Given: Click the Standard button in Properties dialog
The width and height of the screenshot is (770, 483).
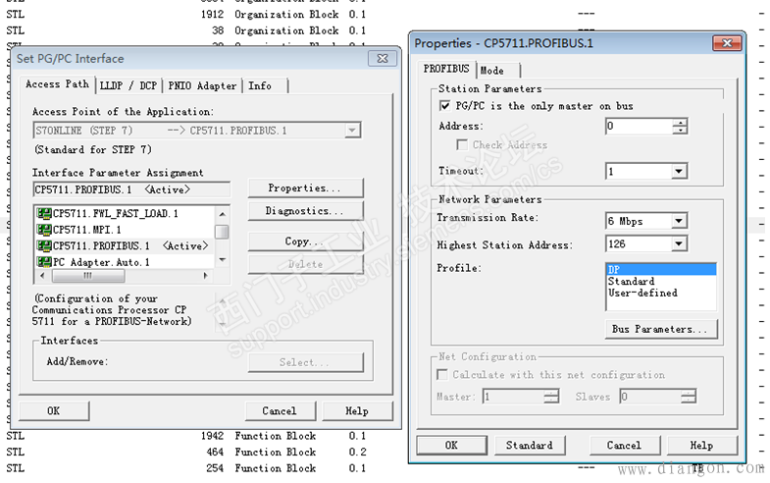Looking at the screenshot, I should (530, 445).
